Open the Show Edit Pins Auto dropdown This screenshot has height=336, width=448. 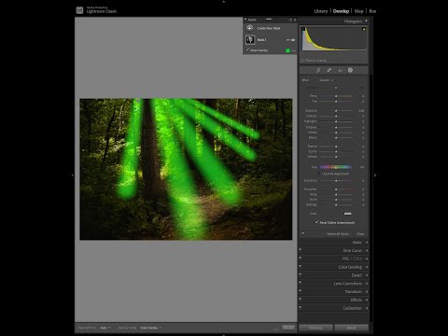105,328
